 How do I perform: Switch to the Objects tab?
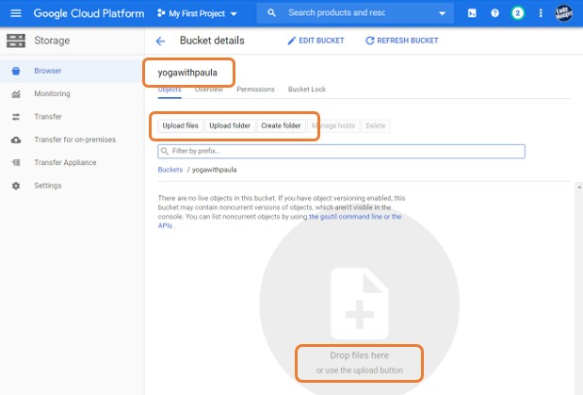170,90
